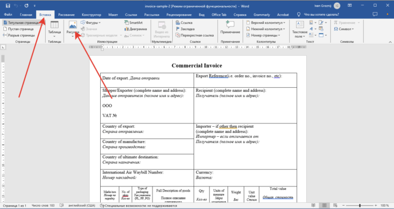Click the Save icon in the title bar
The width and height of the screenshot is (394, 209).
[x=8, y=6]
